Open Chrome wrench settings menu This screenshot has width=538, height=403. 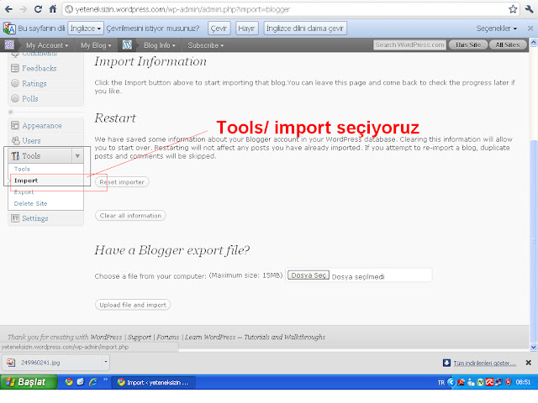[x=529, y=9]
